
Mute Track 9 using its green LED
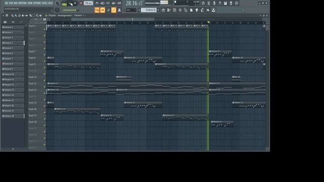coord(45,68)
